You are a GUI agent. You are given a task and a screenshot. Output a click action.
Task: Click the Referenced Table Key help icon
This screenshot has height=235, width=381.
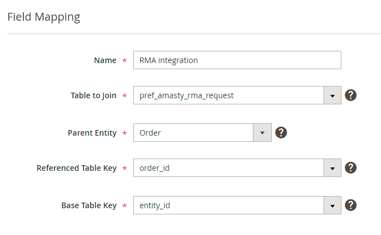pos(350,167)
